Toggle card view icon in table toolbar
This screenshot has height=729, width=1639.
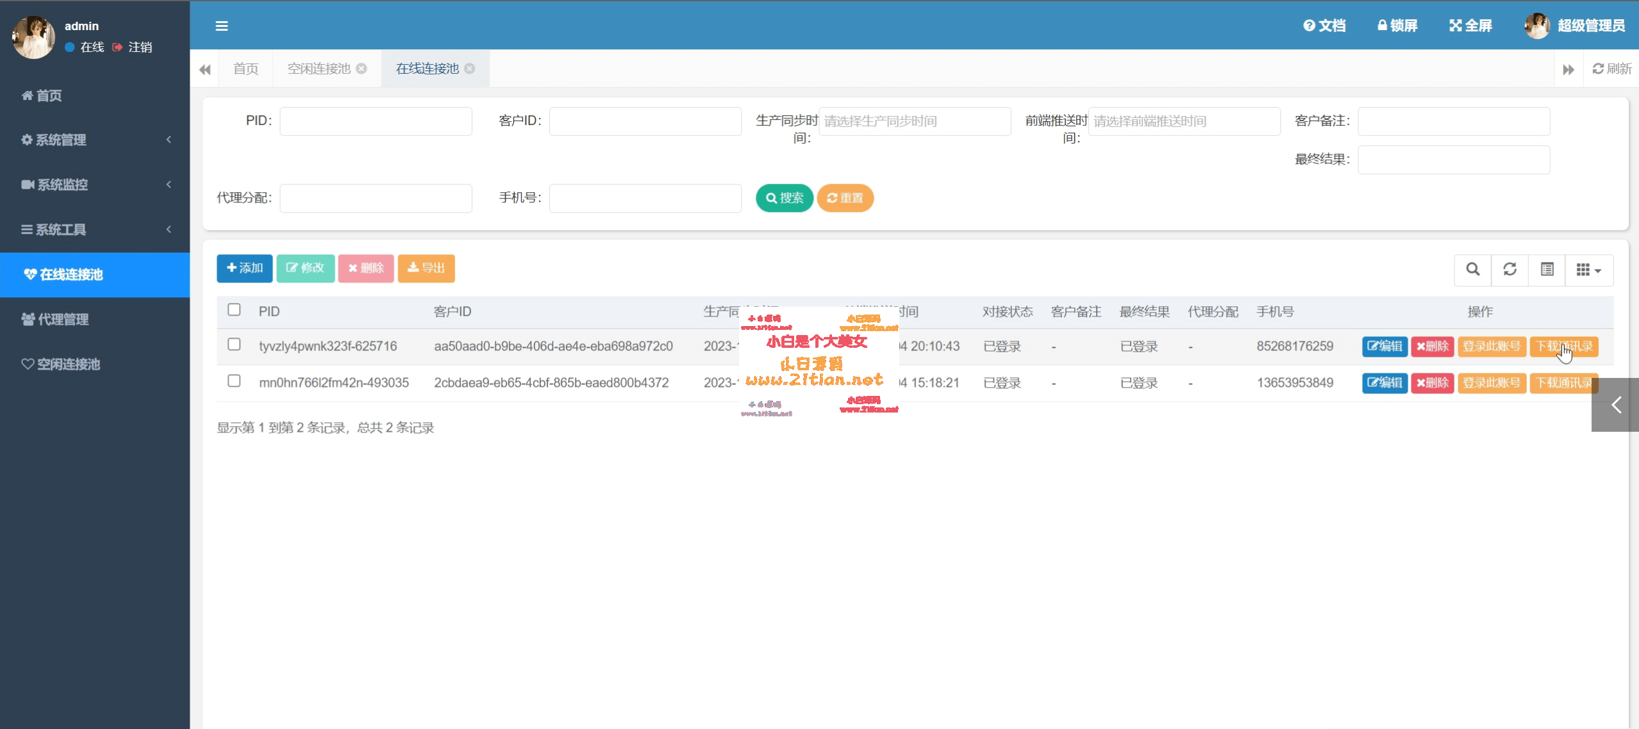click(1547, 269)
